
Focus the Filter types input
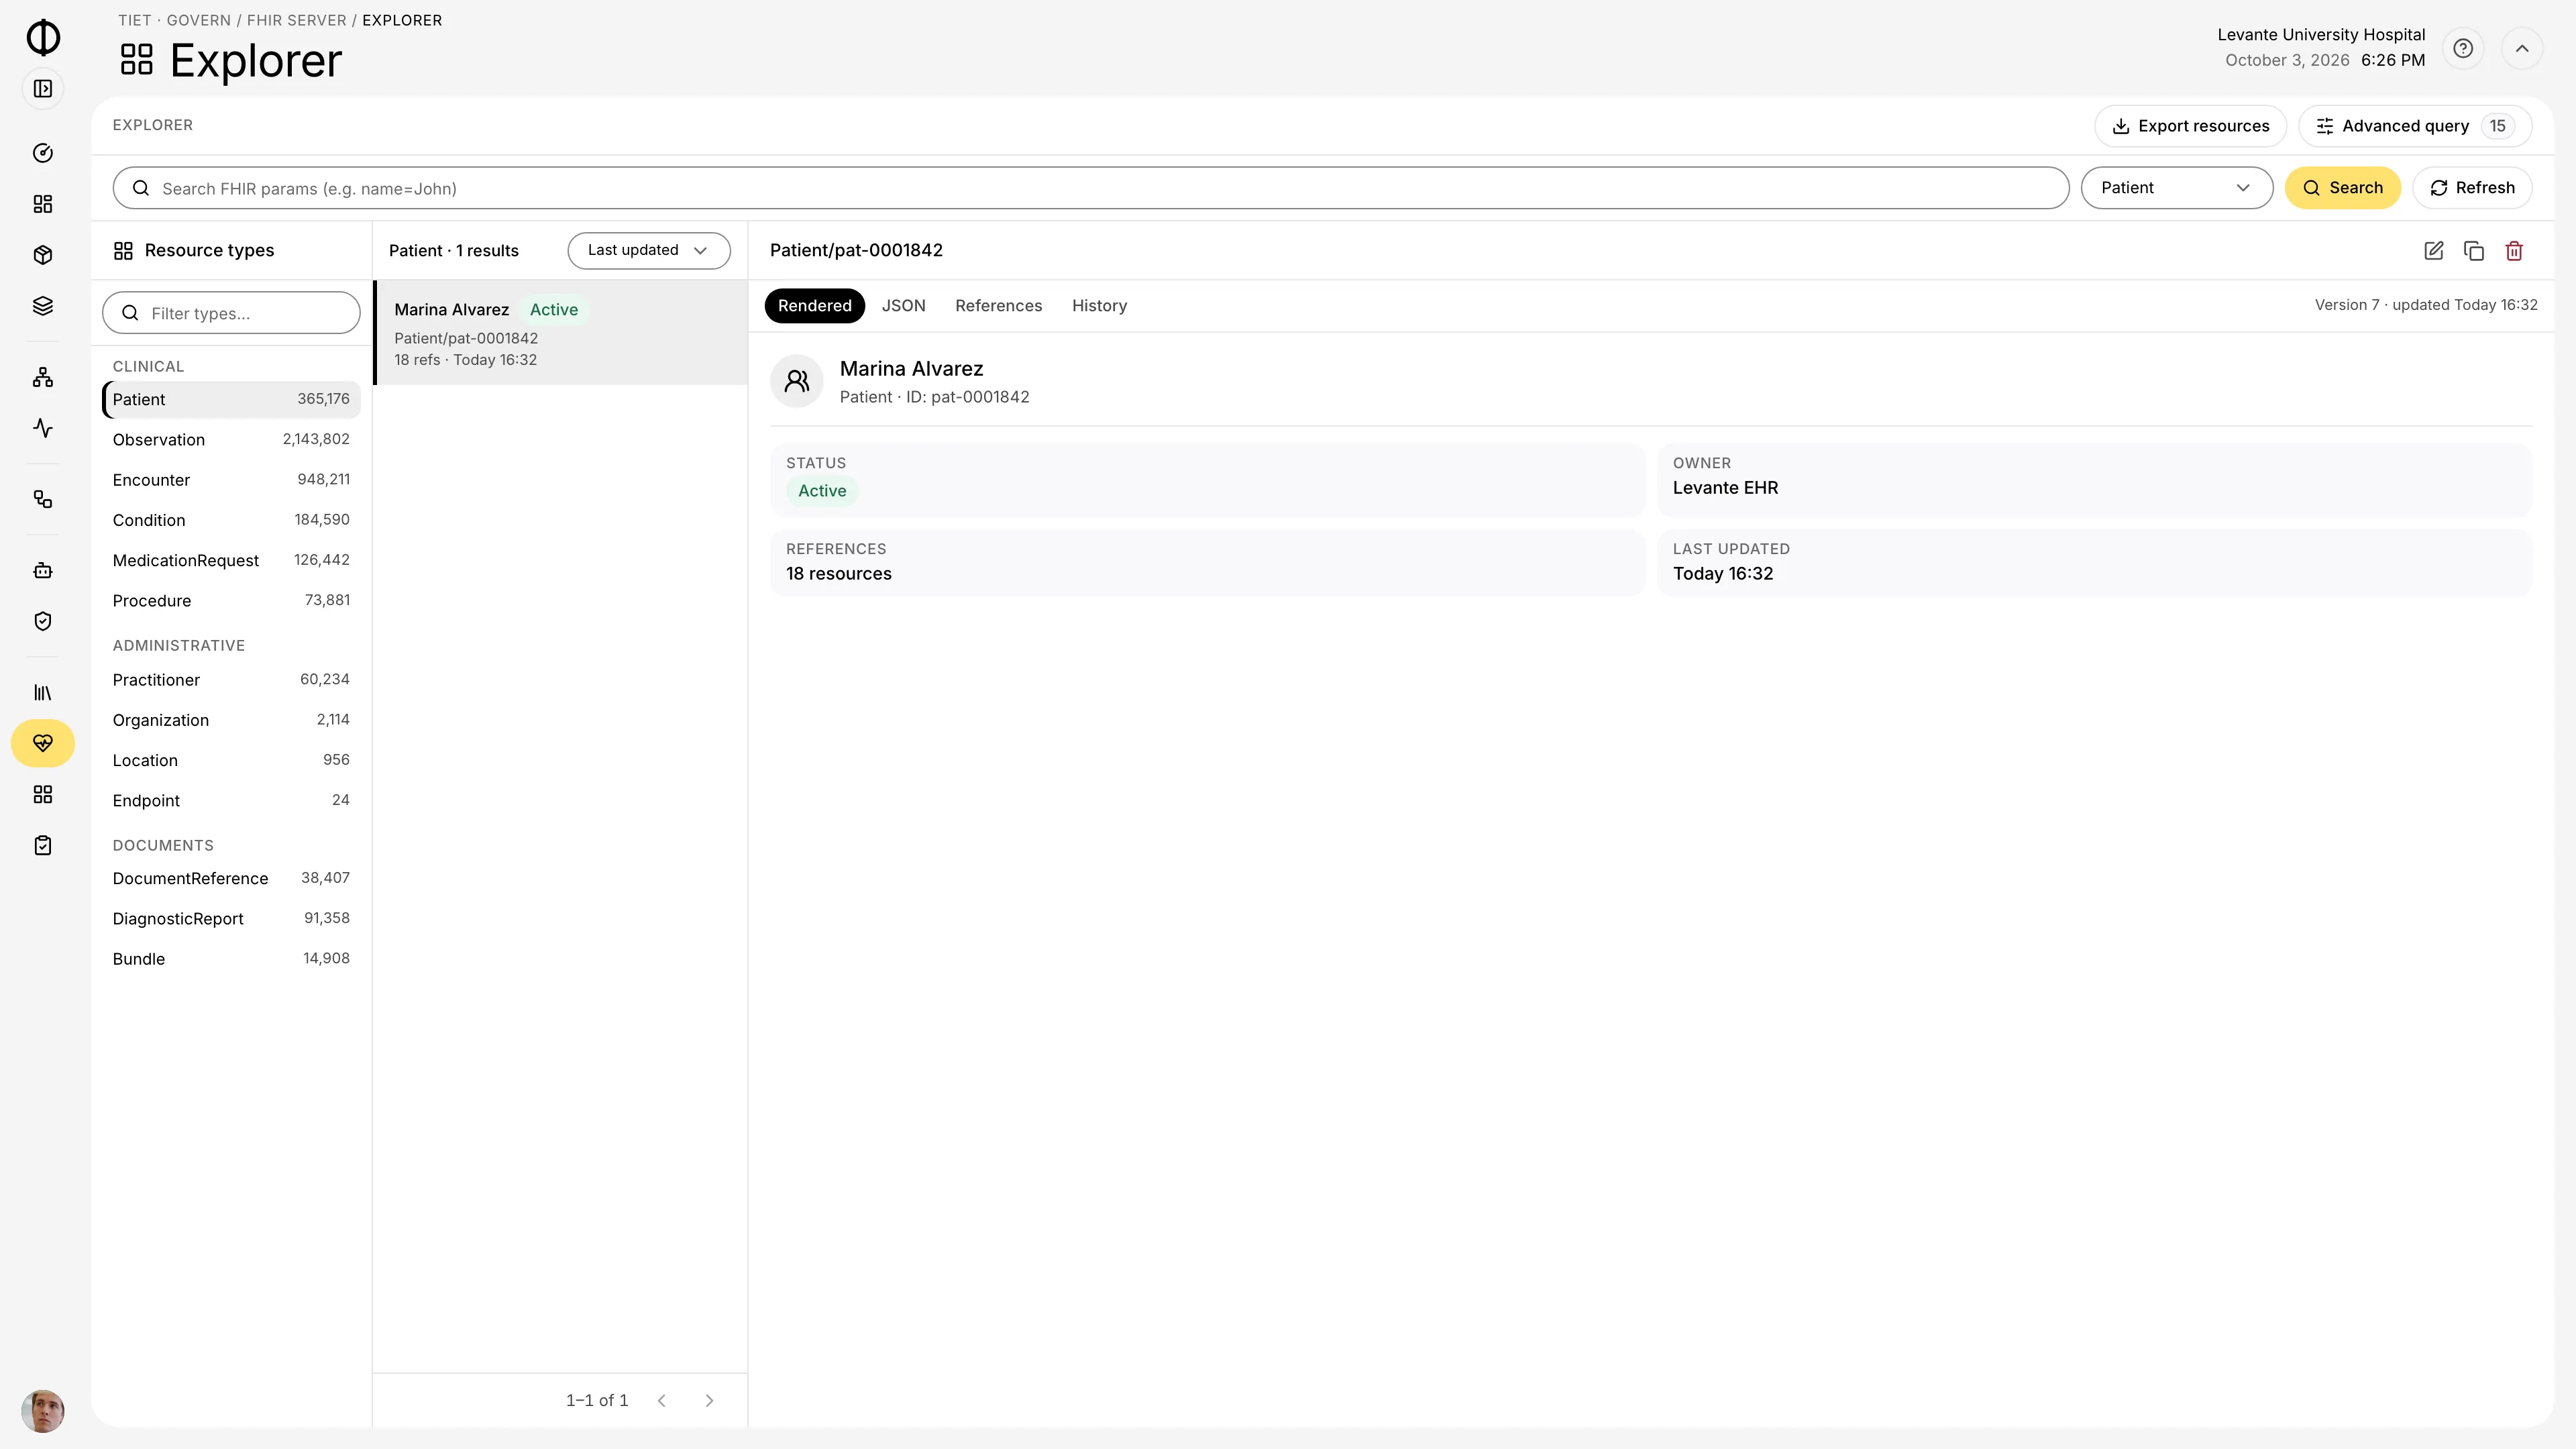tap(231, 313)
